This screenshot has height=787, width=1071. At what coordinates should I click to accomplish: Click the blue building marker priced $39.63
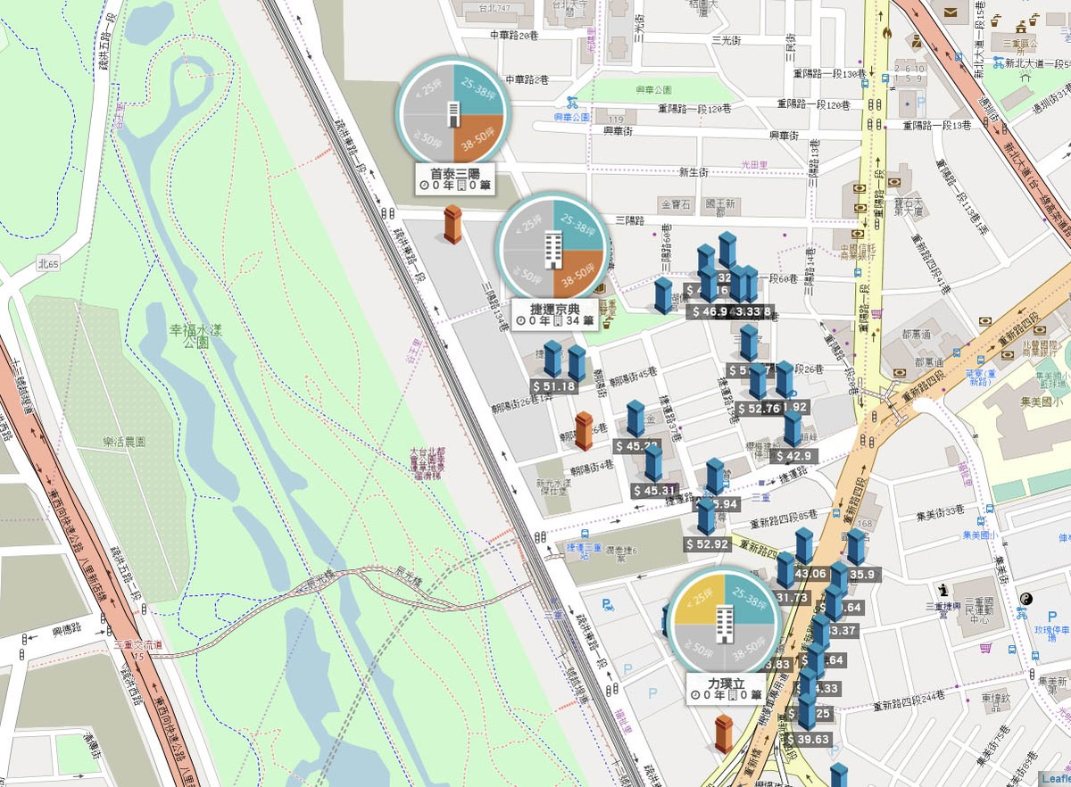pos(807,712)
